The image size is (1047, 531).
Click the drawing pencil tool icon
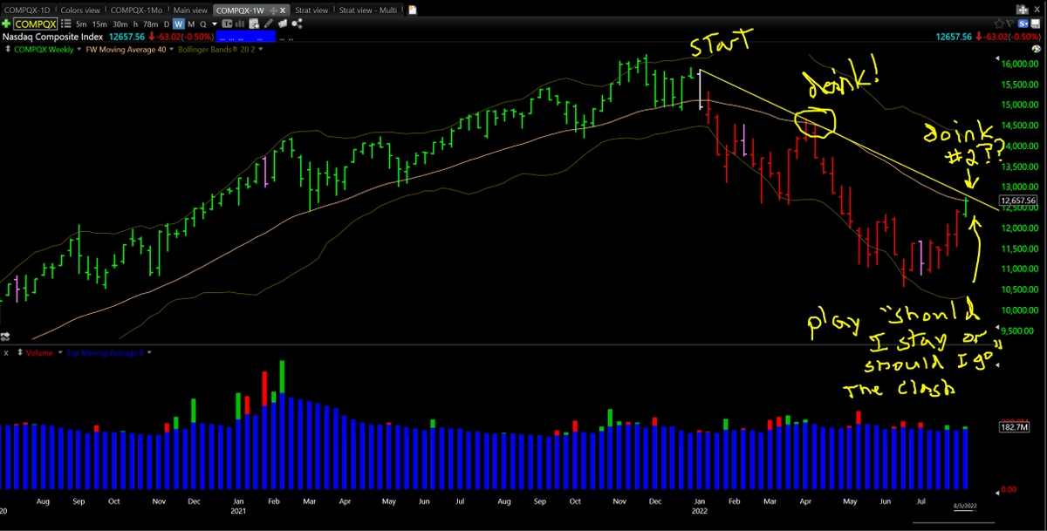pos(269,24)
